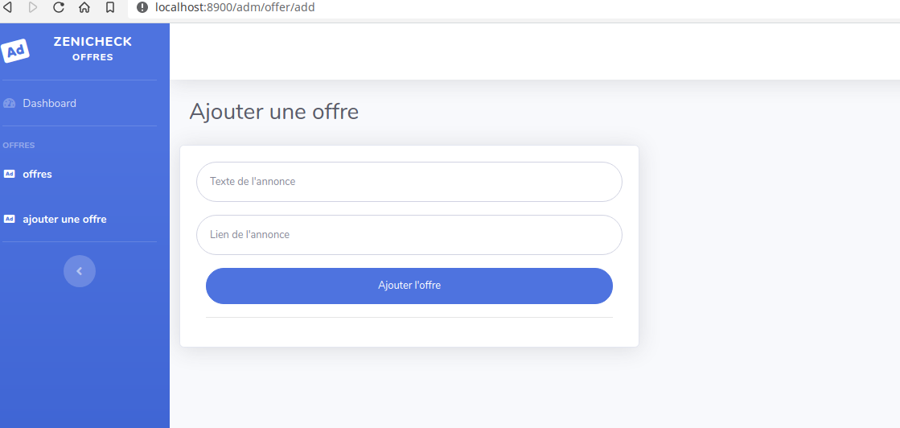
Task: Focus the Lien de l'annonce field
Action: pos(409,235)
